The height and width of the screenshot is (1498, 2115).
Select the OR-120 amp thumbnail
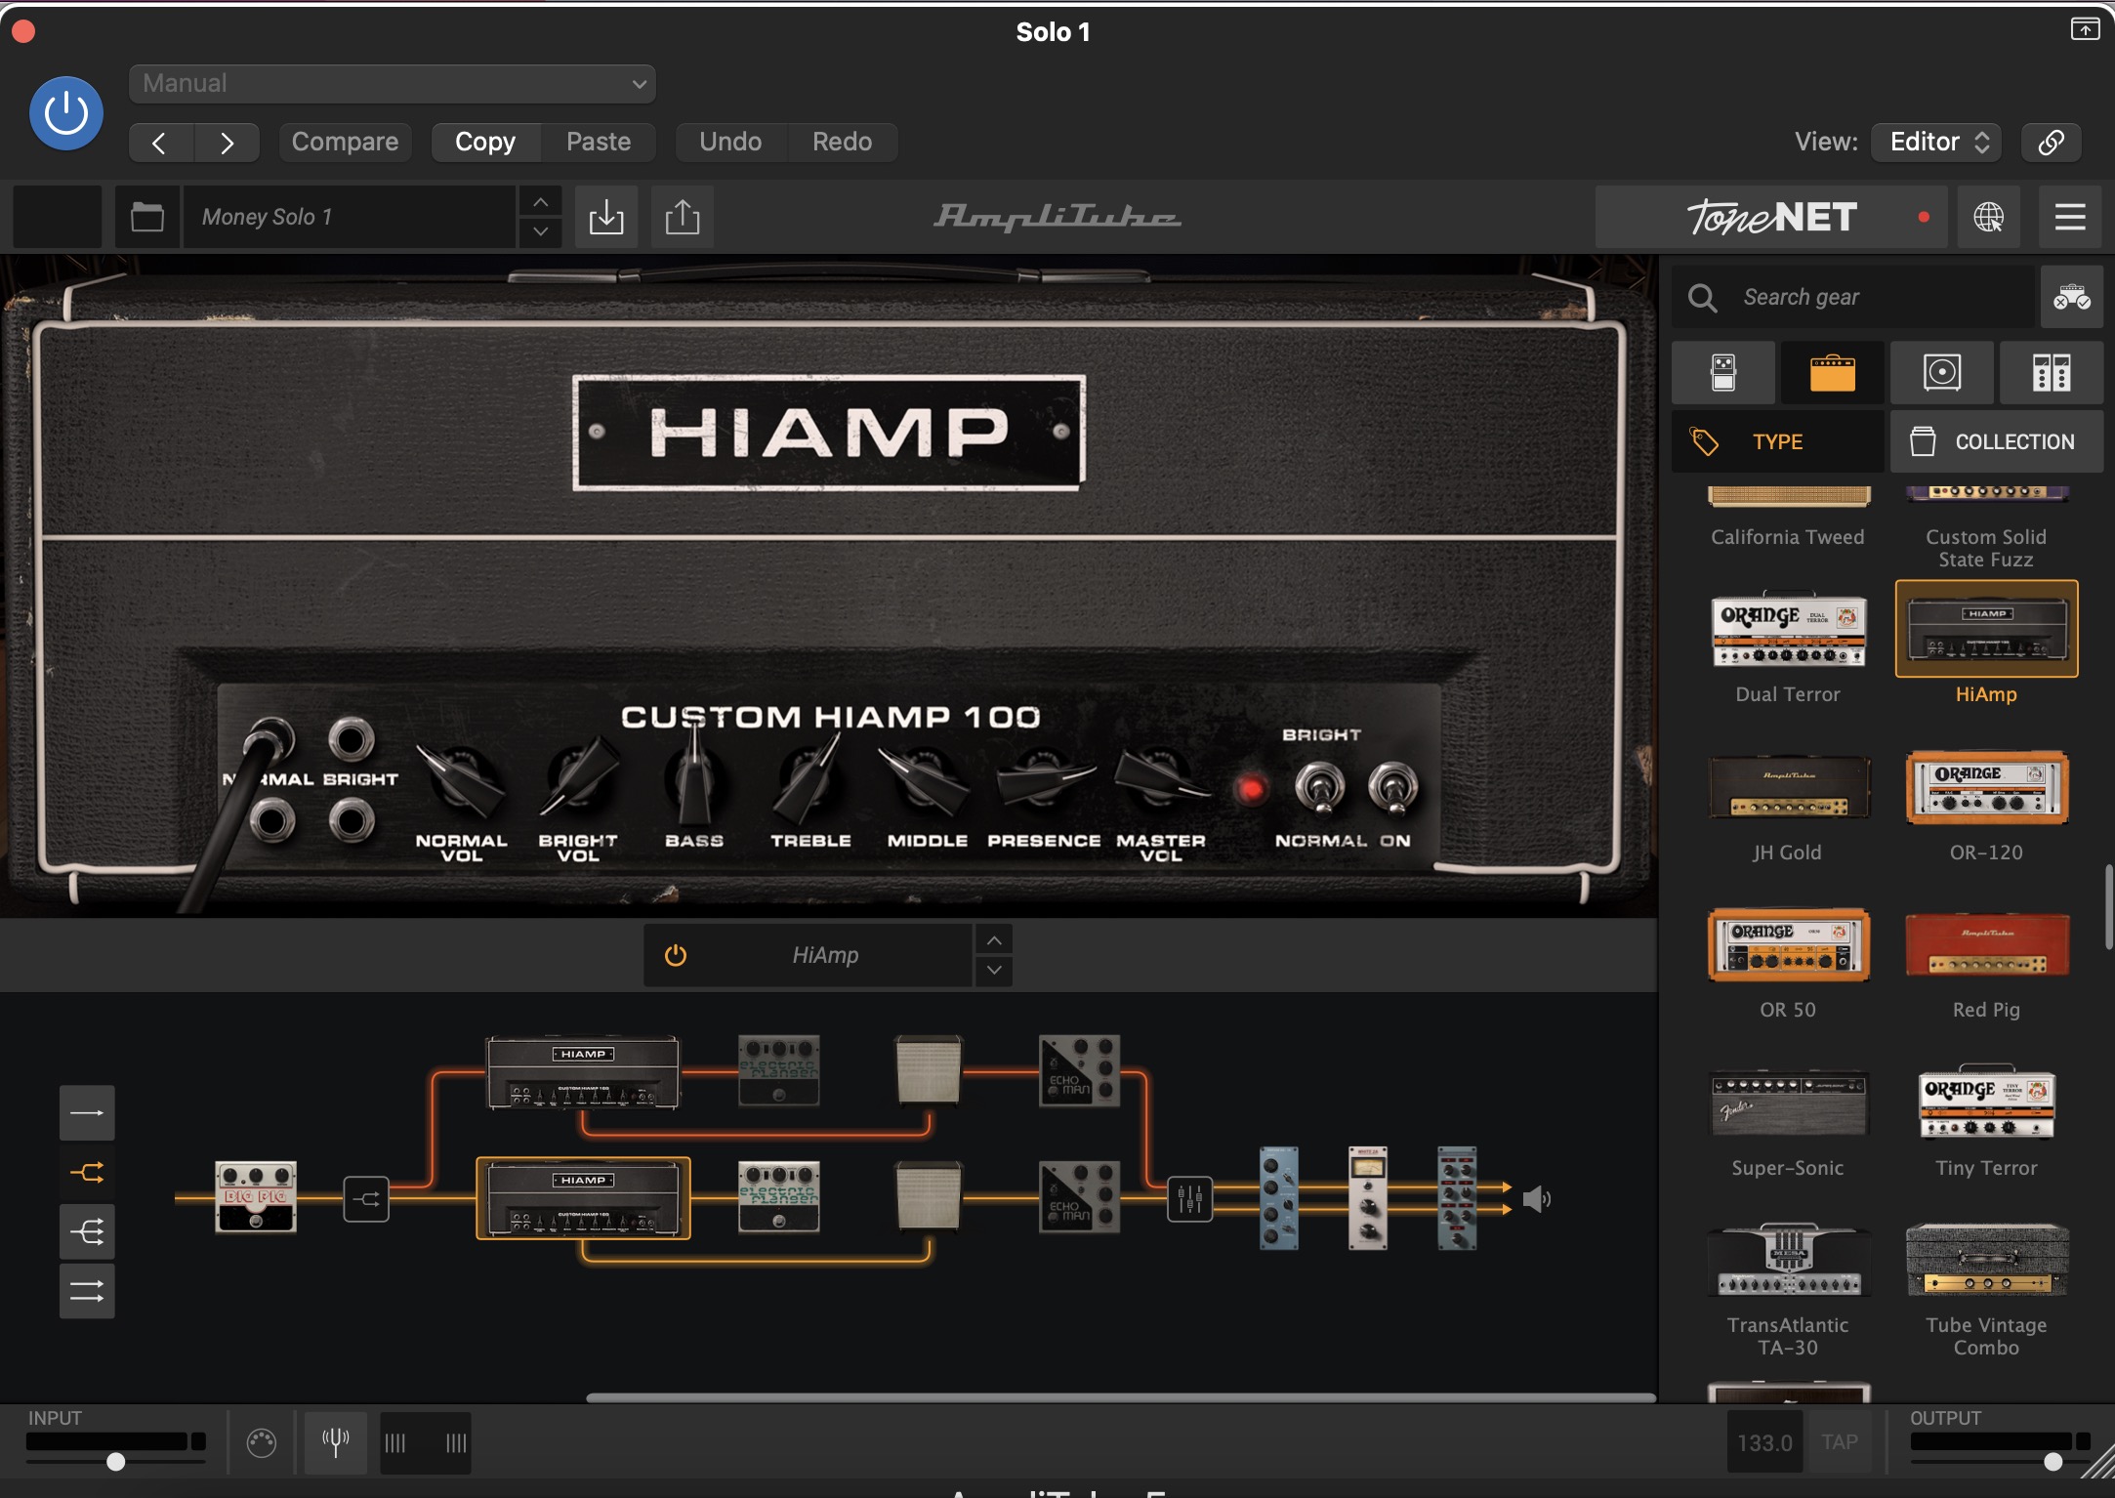coord(1987,787)
